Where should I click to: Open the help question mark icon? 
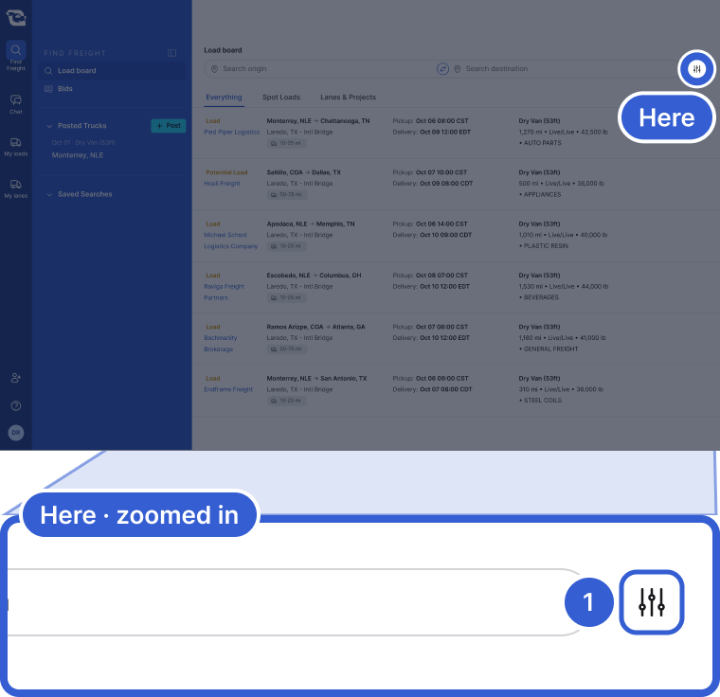(x=15, y=405)
